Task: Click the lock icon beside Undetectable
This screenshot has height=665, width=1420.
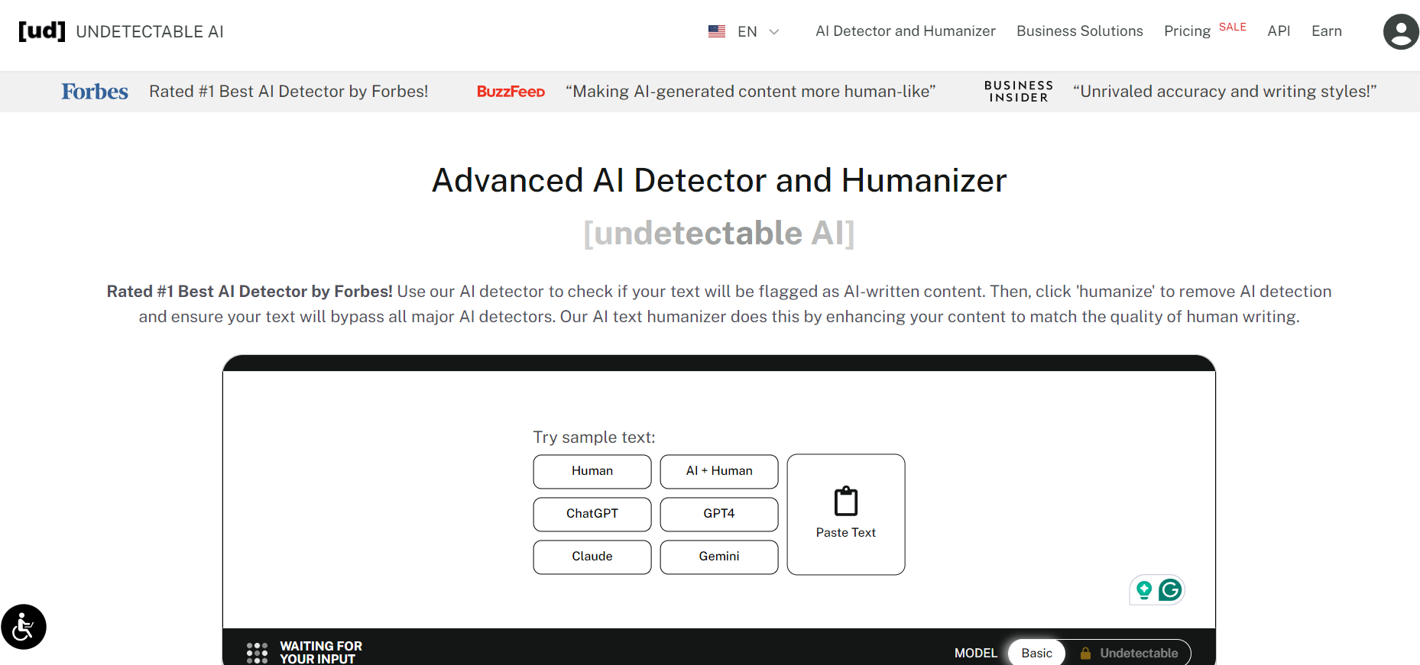Action: pos(1085,653)
